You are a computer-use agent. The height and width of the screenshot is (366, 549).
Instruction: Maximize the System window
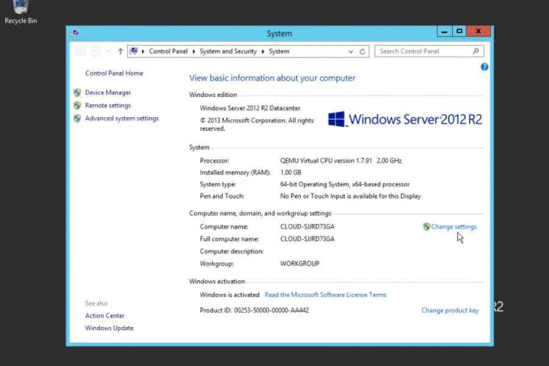click(459, 31)
